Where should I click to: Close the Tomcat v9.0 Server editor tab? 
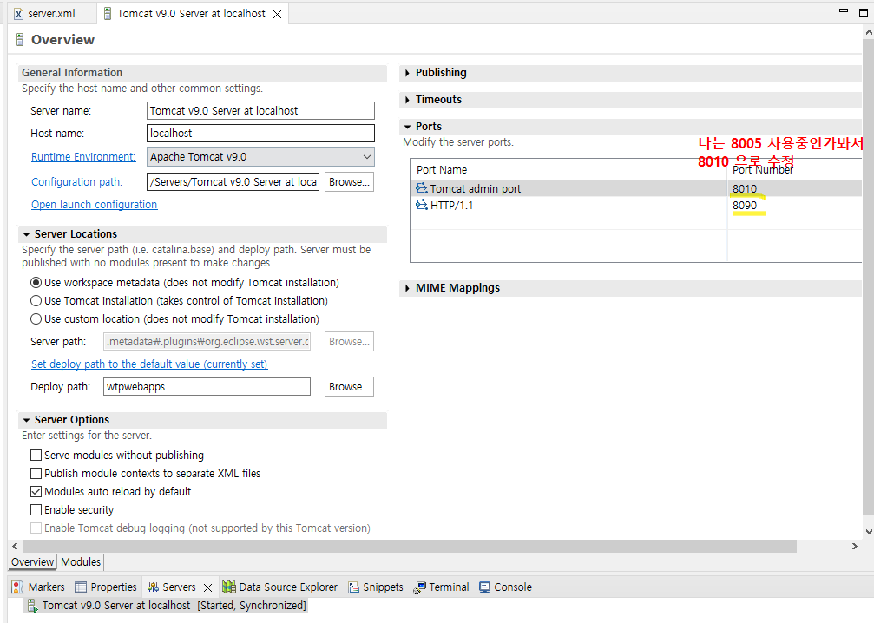point(277,15)
